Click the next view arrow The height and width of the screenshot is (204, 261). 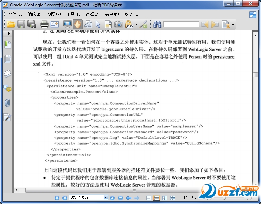pos(137,198)
